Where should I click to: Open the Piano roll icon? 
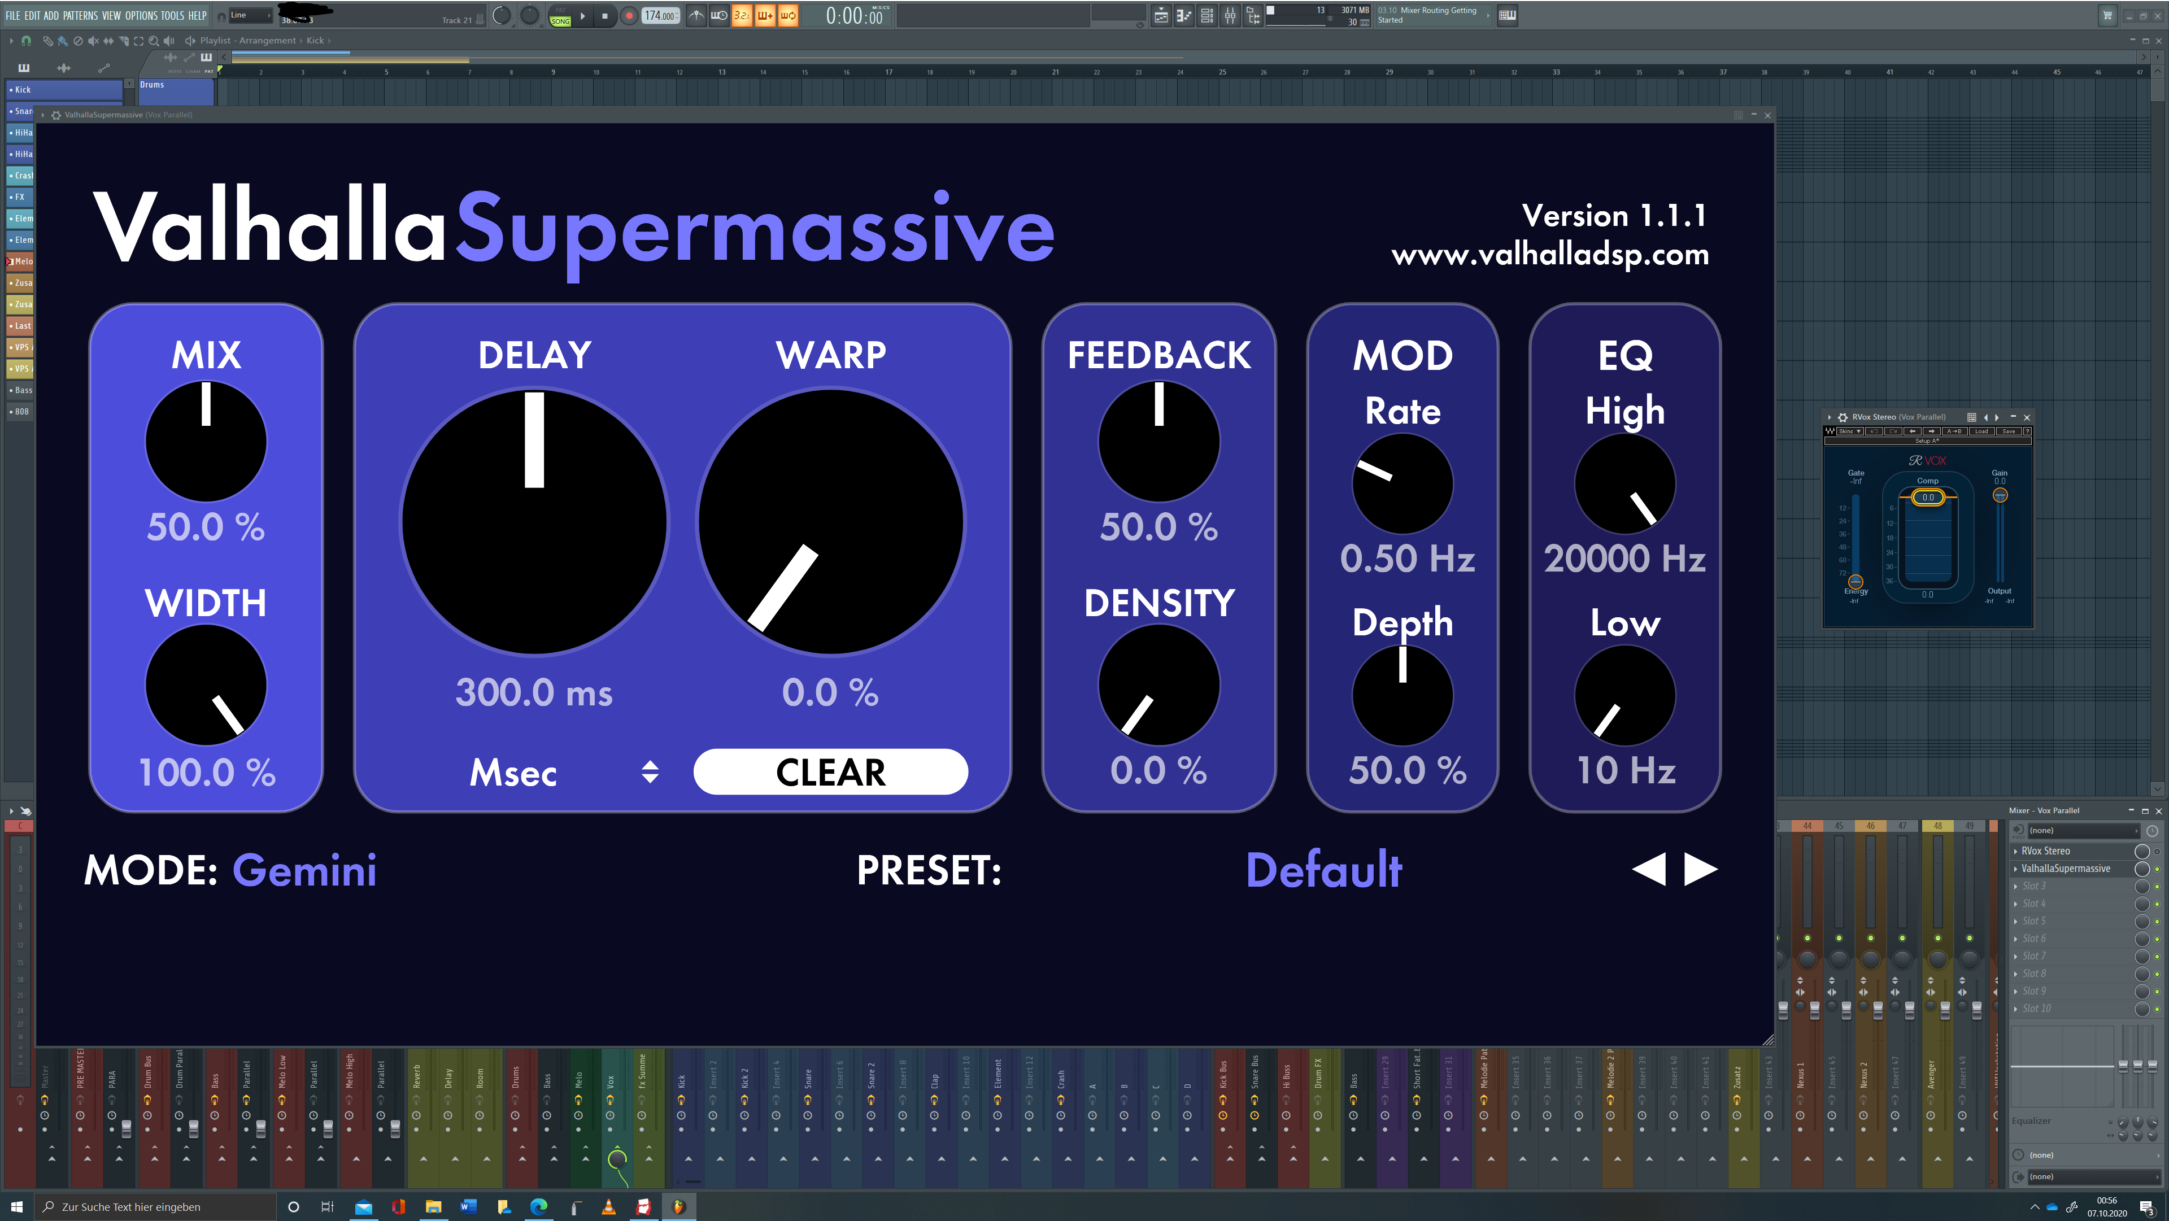pyautogui.click(x=1184, y=15)
